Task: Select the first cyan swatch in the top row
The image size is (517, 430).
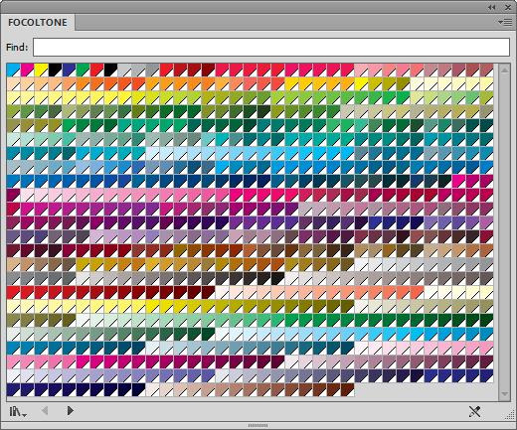Action: (x=13, y=71)
